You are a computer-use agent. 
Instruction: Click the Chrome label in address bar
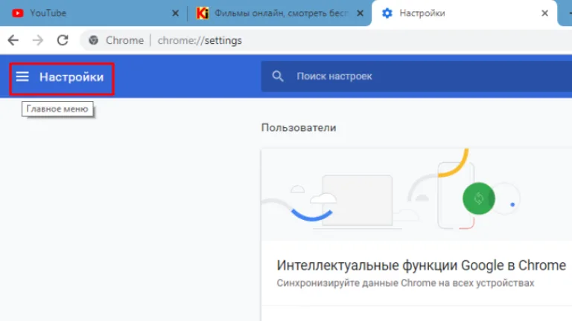[x=125, y=40]
